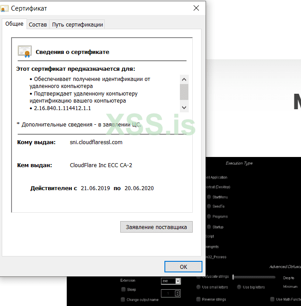Select the Use small letters option
The image size is (301, 306).
198,287
